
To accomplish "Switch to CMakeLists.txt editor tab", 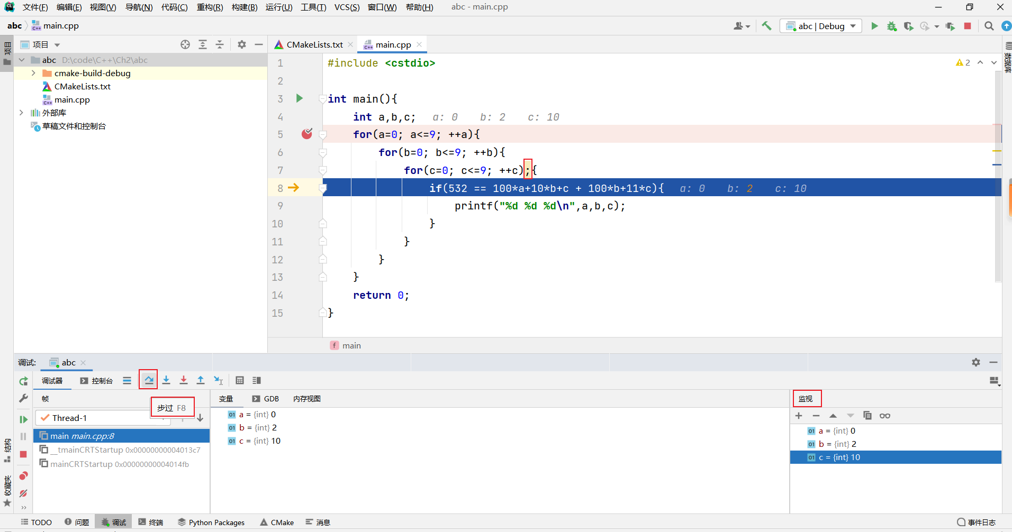I will 314,44.
